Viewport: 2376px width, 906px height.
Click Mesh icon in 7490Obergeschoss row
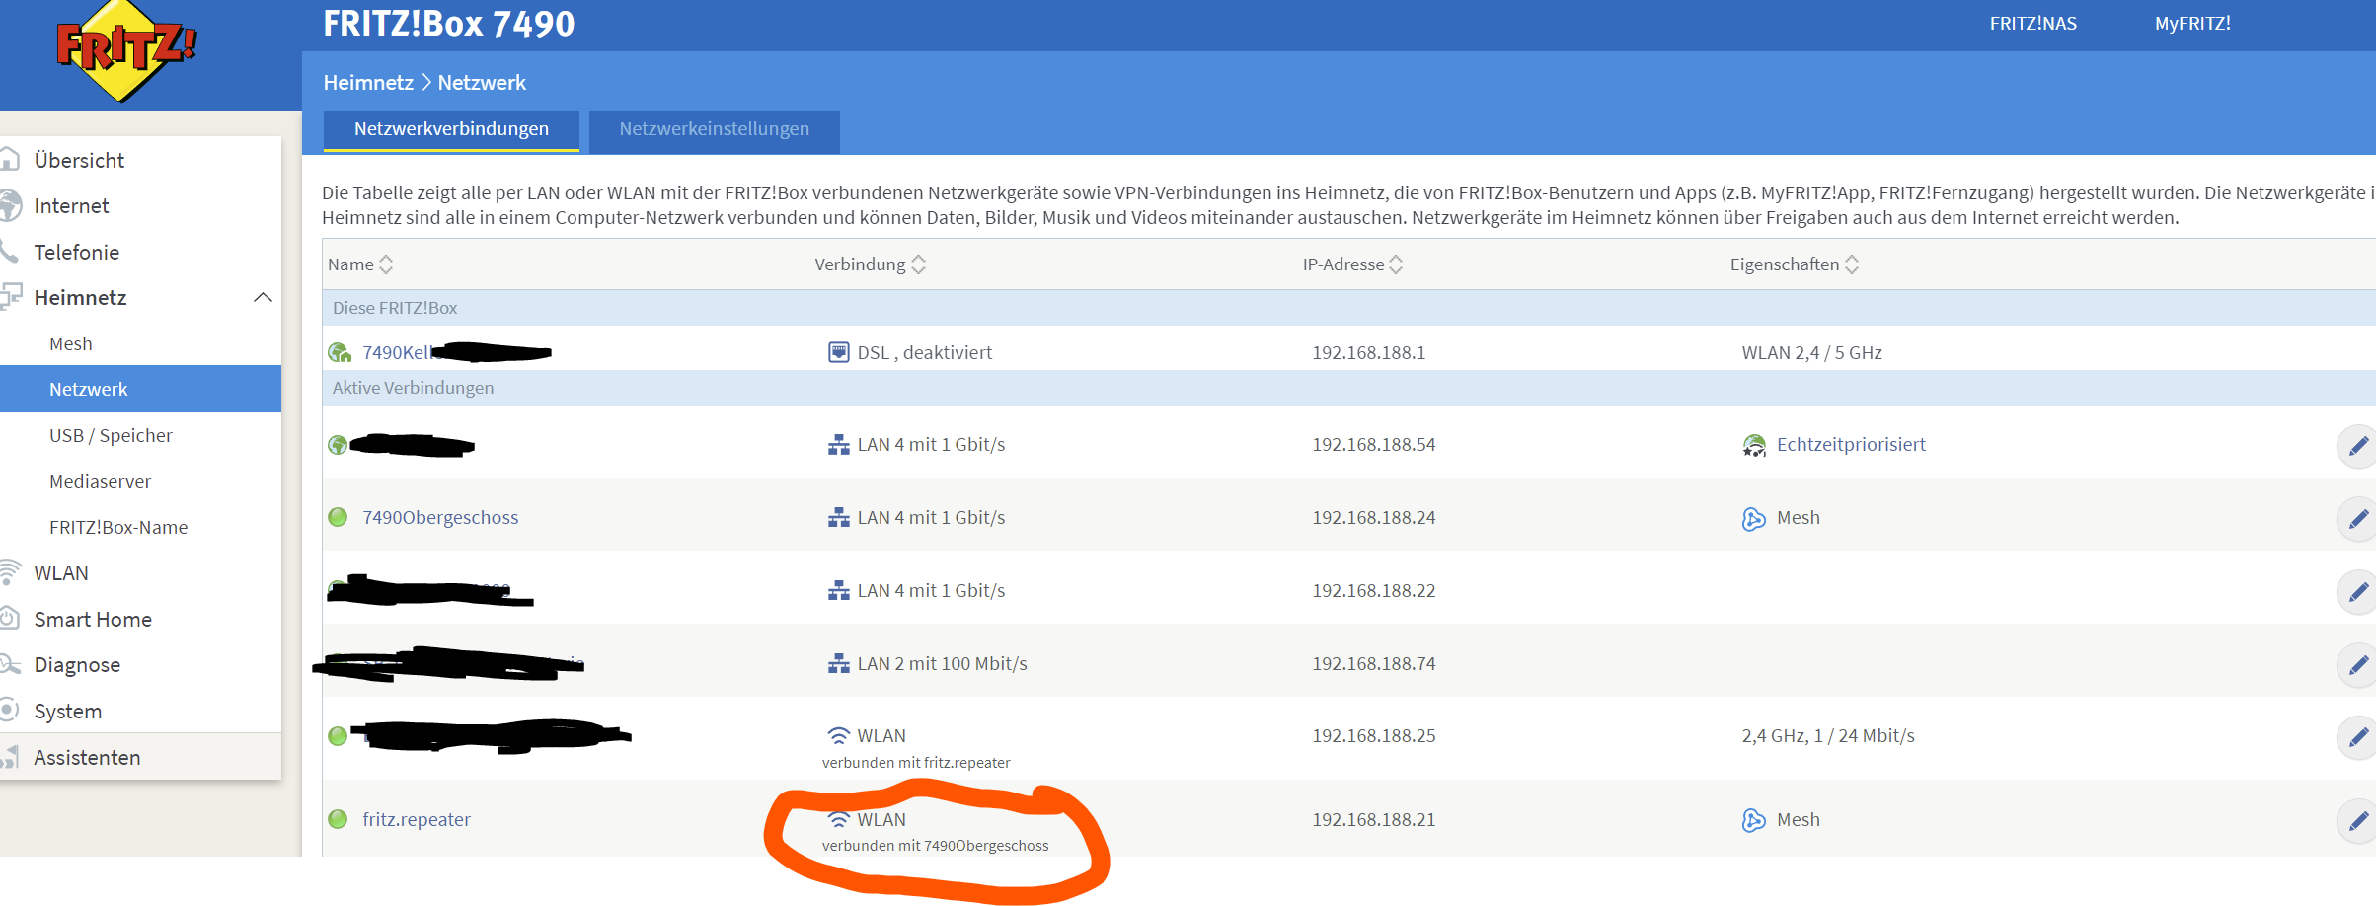pyautogui.click(x=1754, y=518)
